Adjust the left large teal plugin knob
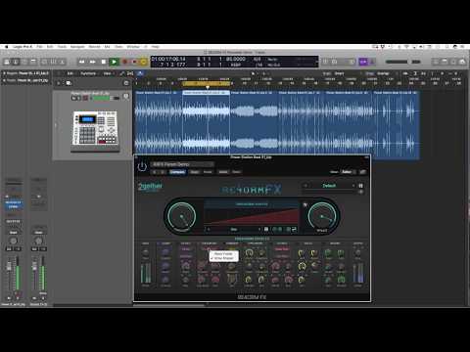This screenshot has width=470, height=352. click(181, 216)
